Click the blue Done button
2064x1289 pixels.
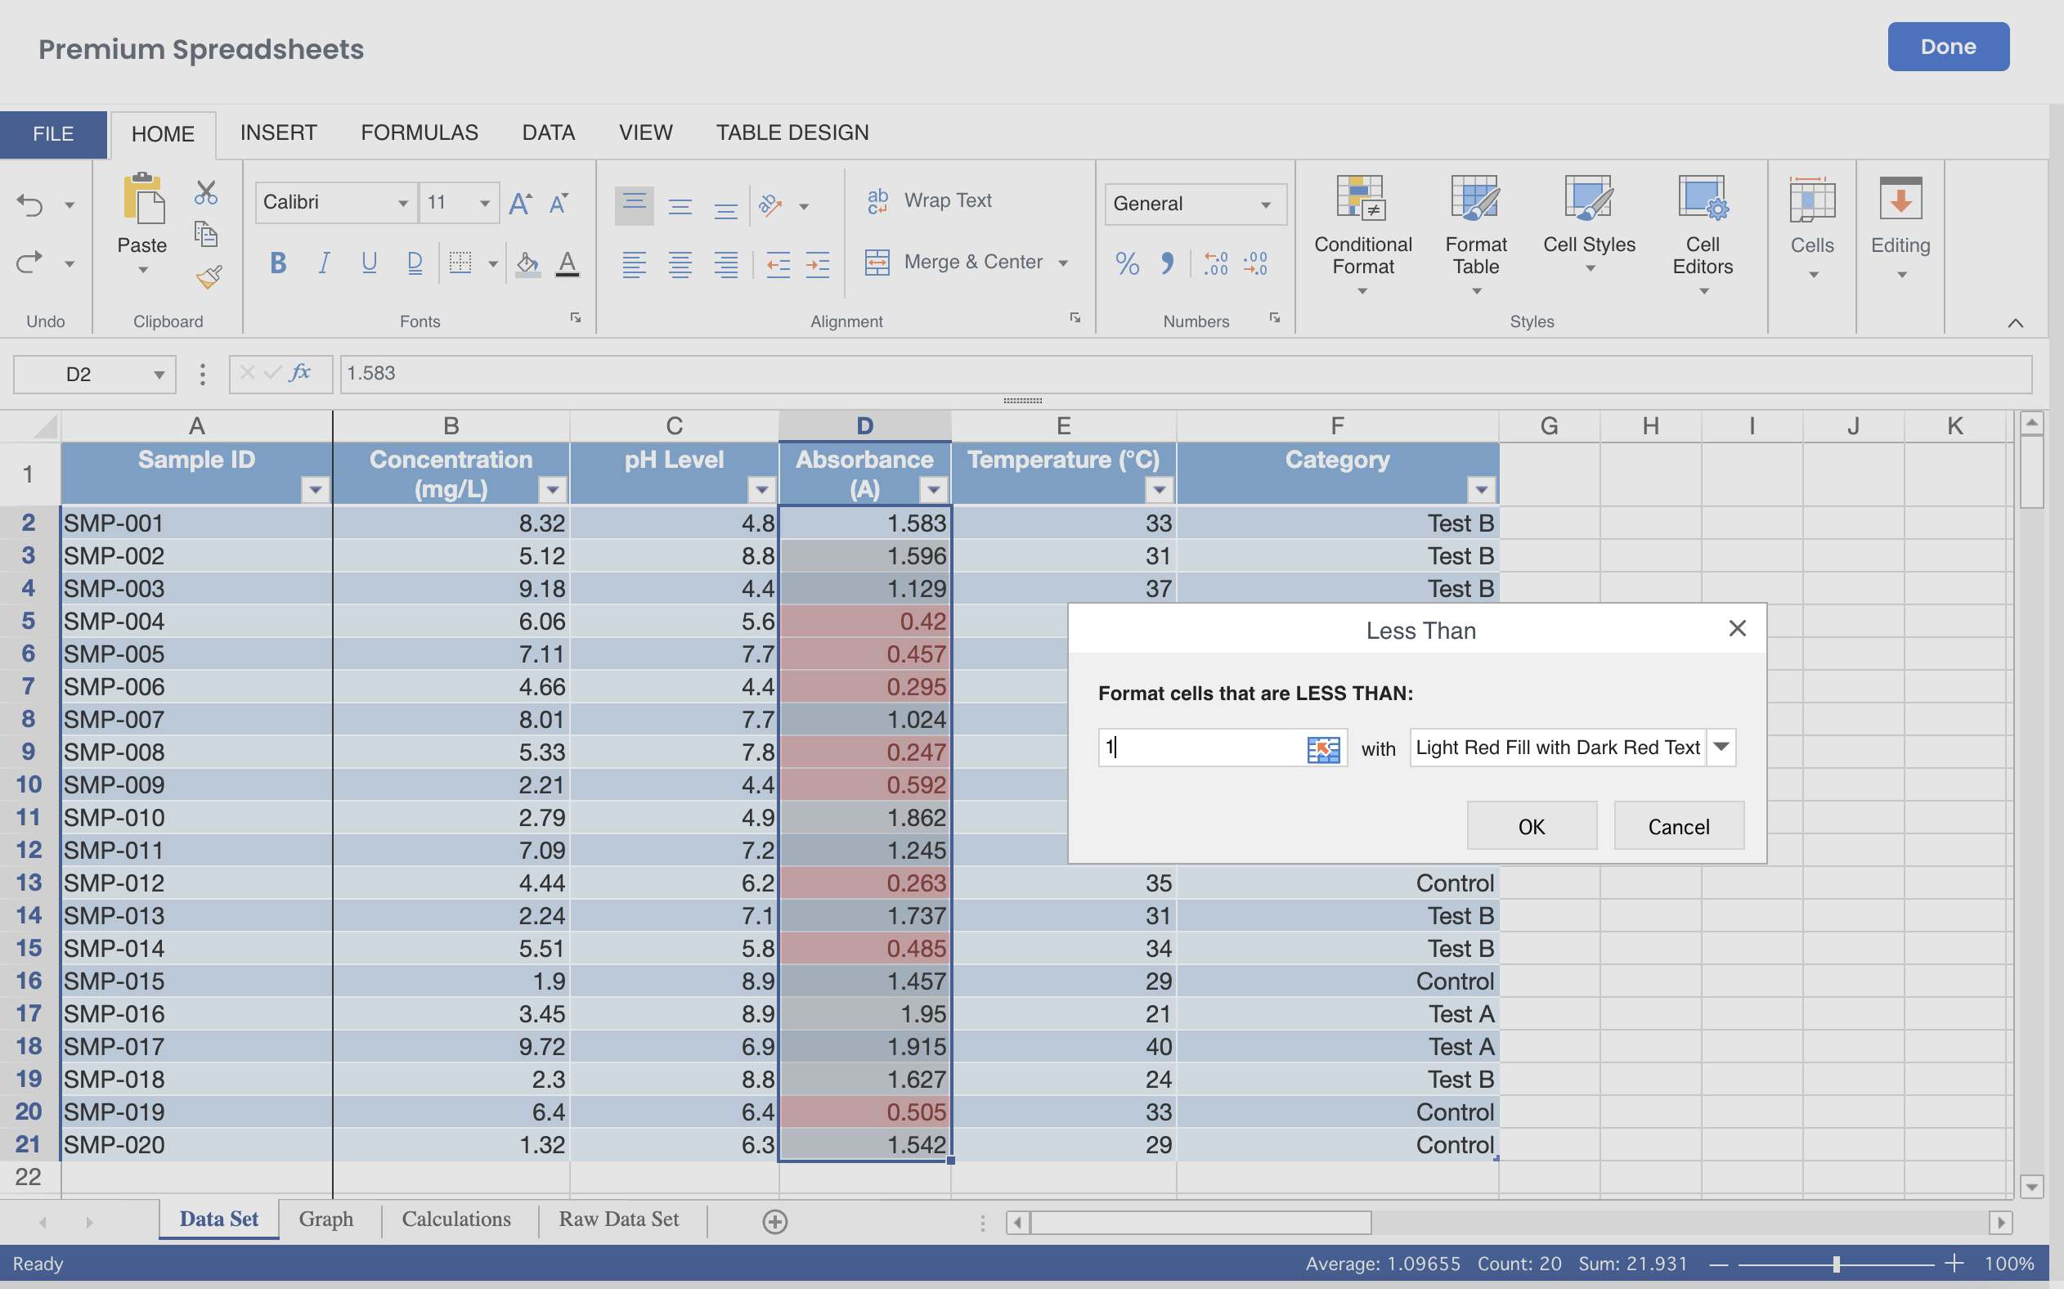click(1947, 47)
